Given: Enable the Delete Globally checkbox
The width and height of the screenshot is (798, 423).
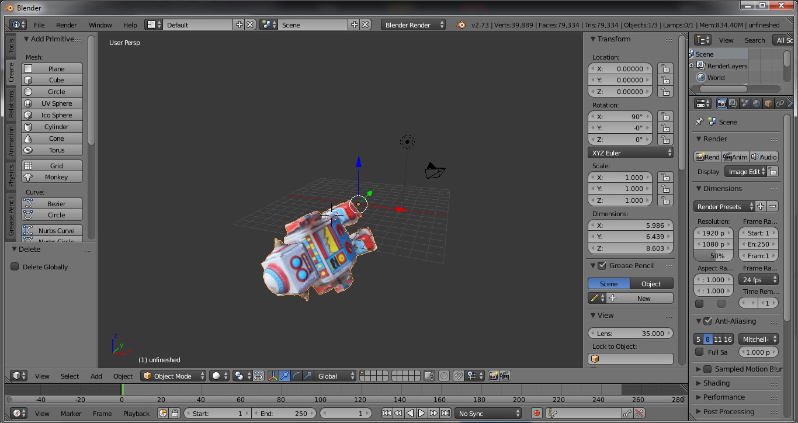Looking at the screenshot, I should 15,267.
